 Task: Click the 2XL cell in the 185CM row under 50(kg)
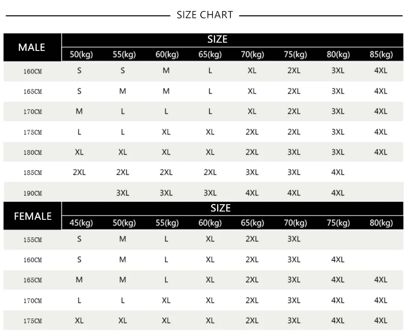[x=79, y=173]
